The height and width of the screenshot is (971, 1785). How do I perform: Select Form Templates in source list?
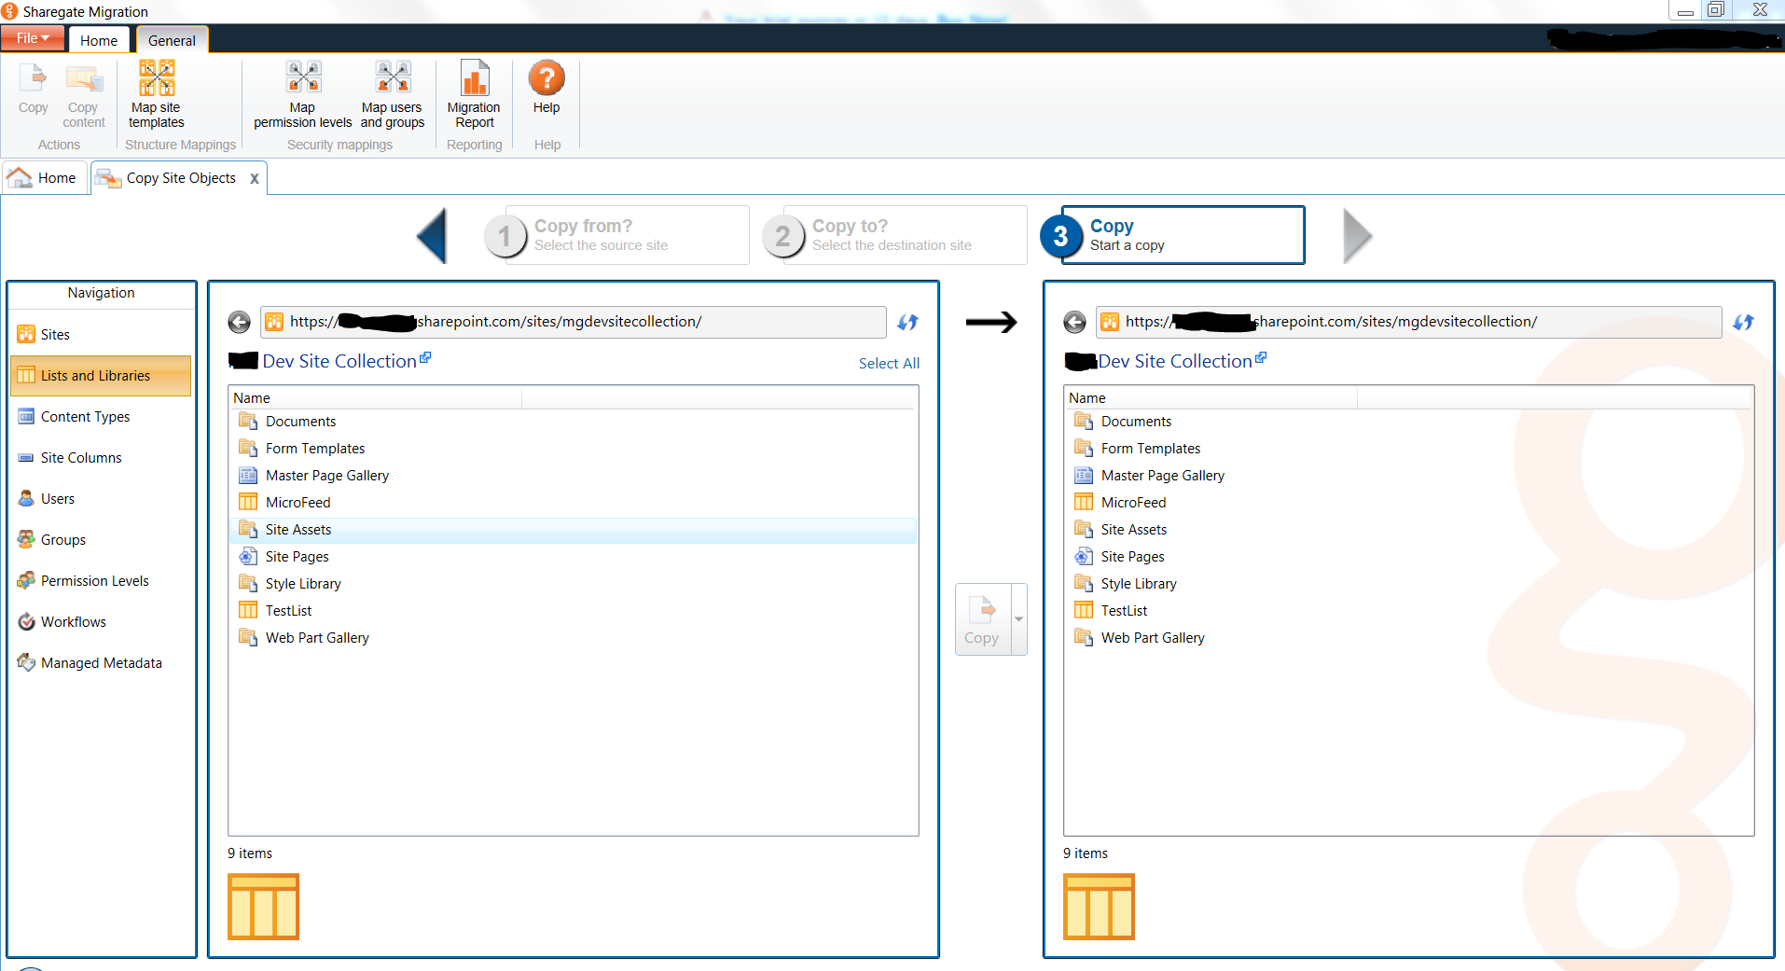[x=573, y=449]
